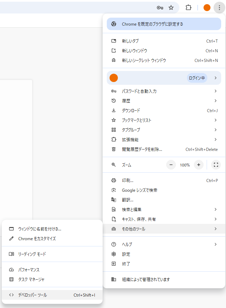Set Chrome as default browser banner
This screenshot has height=308, width=226.
164,24
